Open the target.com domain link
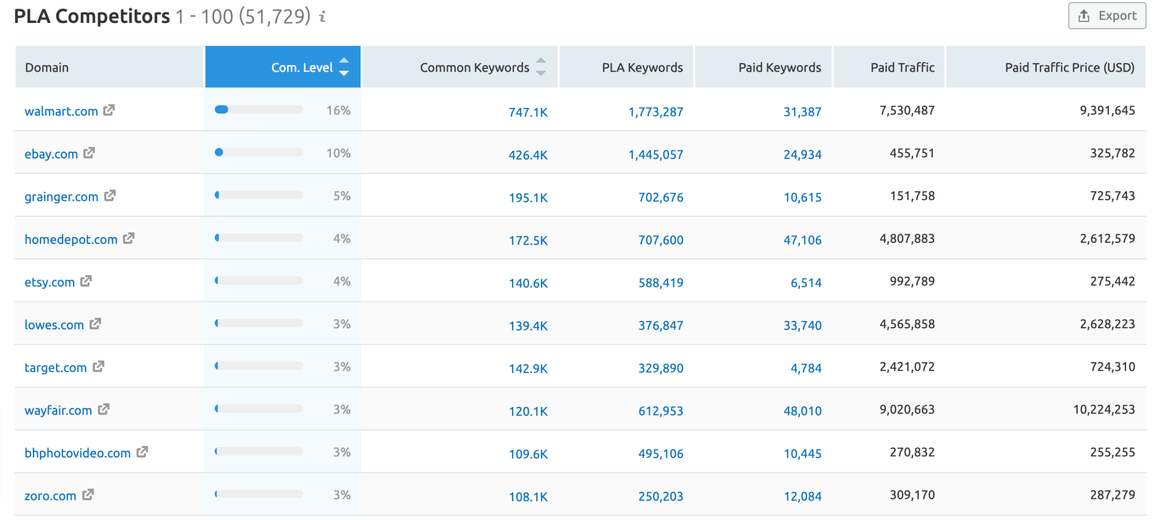The height and width of the screenshot is (520, 1160). coord(56,367)
